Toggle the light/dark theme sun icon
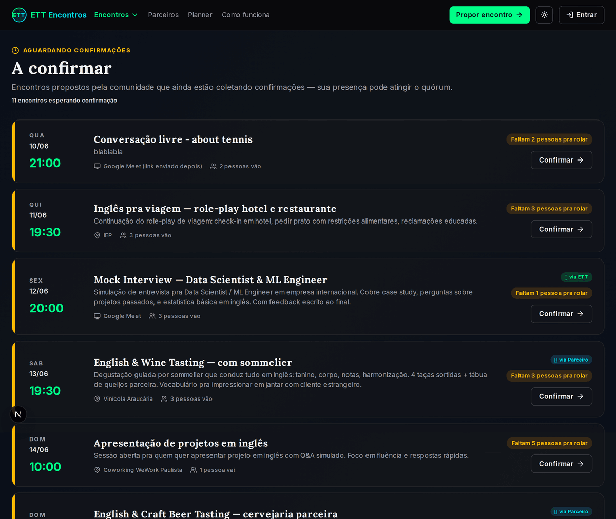Image resolution: width=616 pixels, height=519 pixels. coord(544,15)
